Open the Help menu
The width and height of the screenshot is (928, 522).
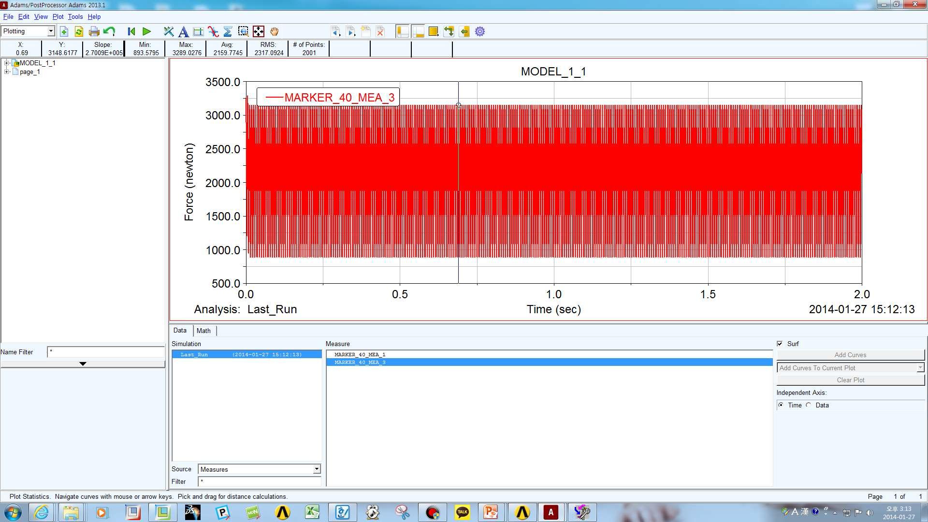click(94, 17)
